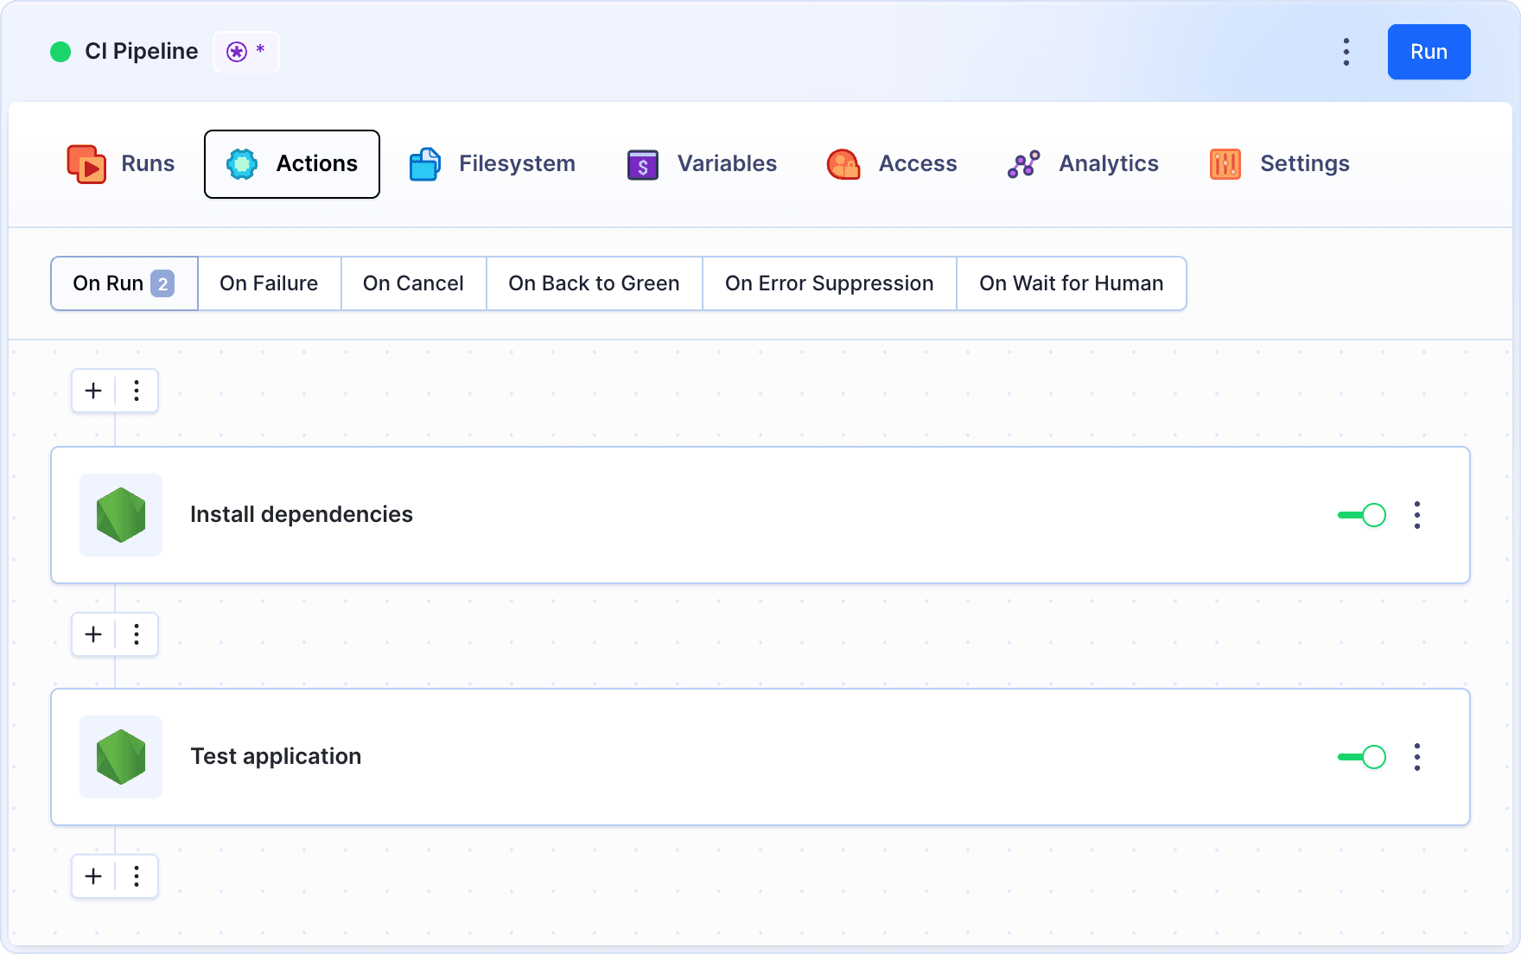1521x954 pixels.
Task: Add action below Test application with plus
Action: (93, 876)
